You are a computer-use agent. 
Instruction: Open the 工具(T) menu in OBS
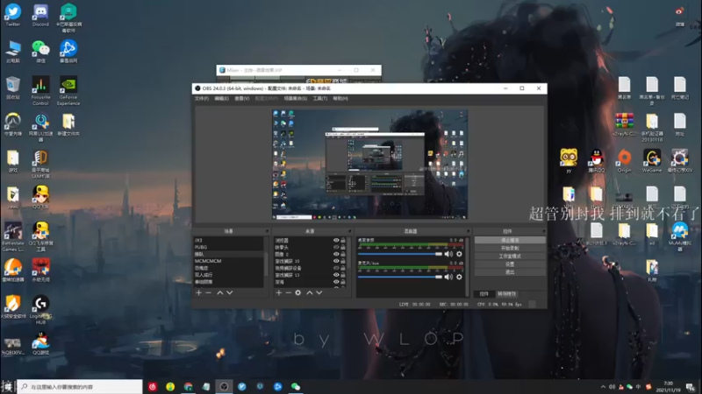(x=319, y=99)
